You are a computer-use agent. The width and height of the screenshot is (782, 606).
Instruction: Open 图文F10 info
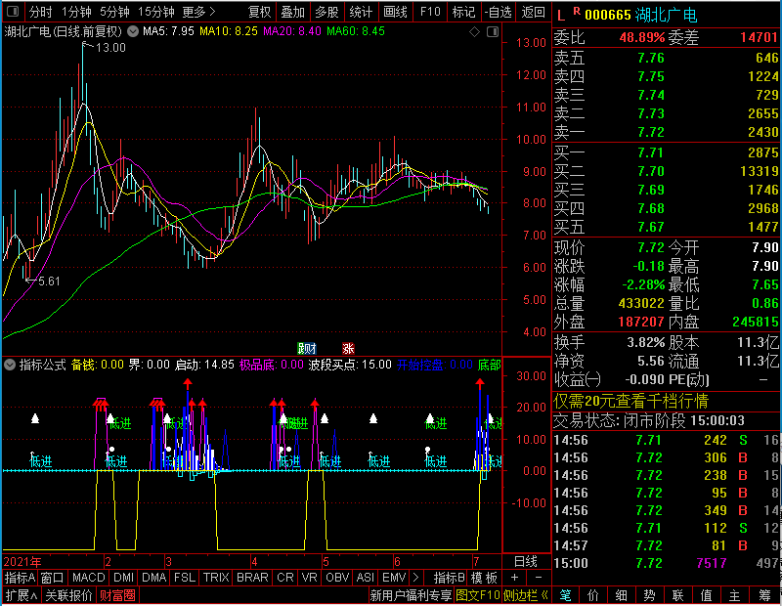click(478, 595)
